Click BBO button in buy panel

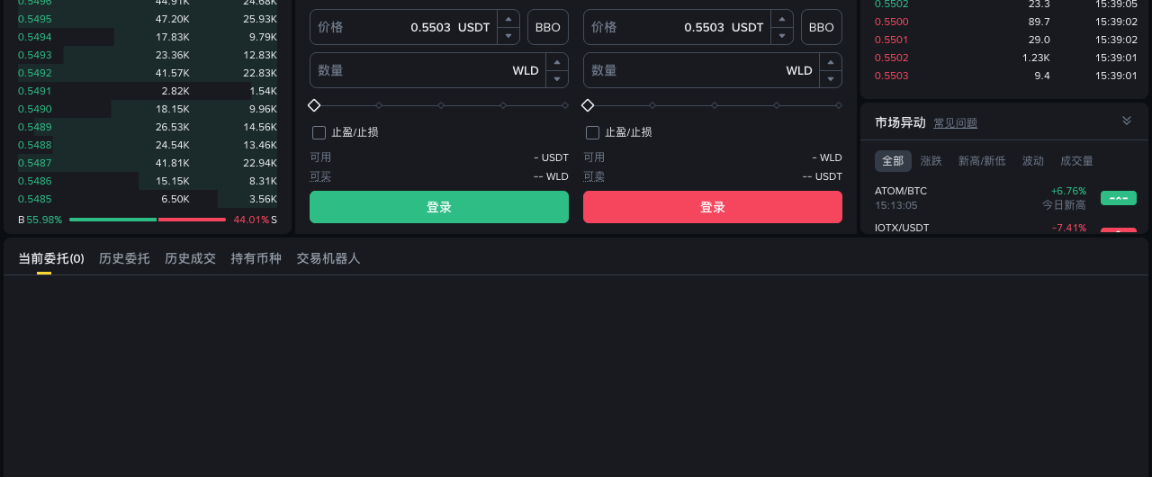coord(548,27)
